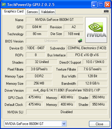Image resolution: width=112 pixels, height=129 pixels.
Task: Click the Default Clock row Memory 400 MHz field
Action: tap(67, 104)
